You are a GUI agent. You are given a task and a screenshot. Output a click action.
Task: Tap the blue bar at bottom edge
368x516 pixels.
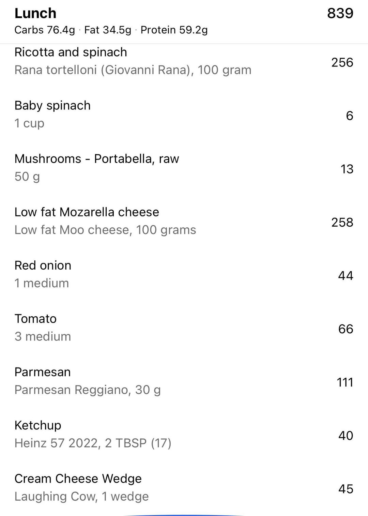tap(184, 515)
